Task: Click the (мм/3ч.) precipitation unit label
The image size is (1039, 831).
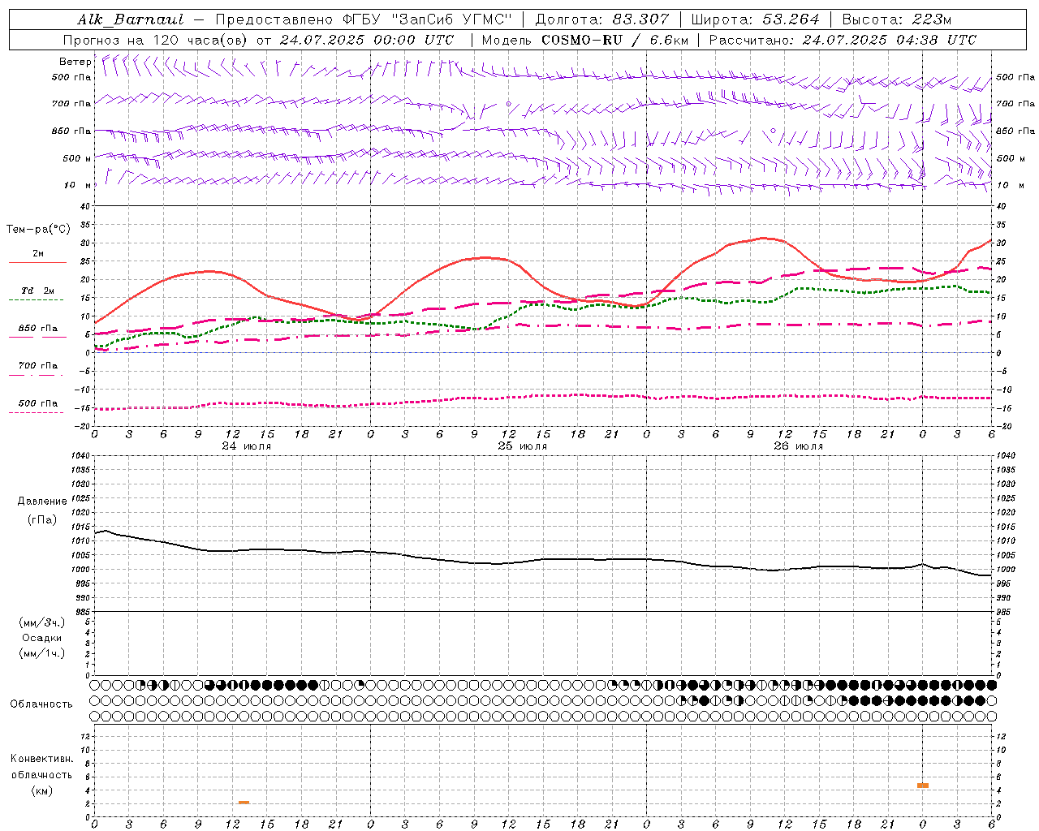Action: 42,623
